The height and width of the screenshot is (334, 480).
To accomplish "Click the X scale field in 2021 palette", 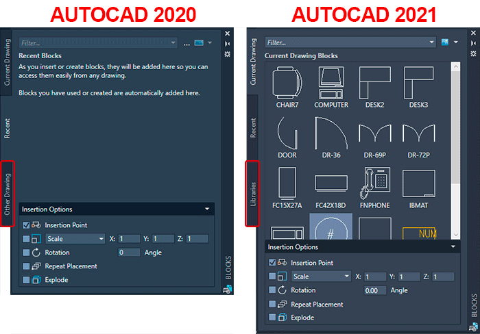I will click(x=375, y=277).
